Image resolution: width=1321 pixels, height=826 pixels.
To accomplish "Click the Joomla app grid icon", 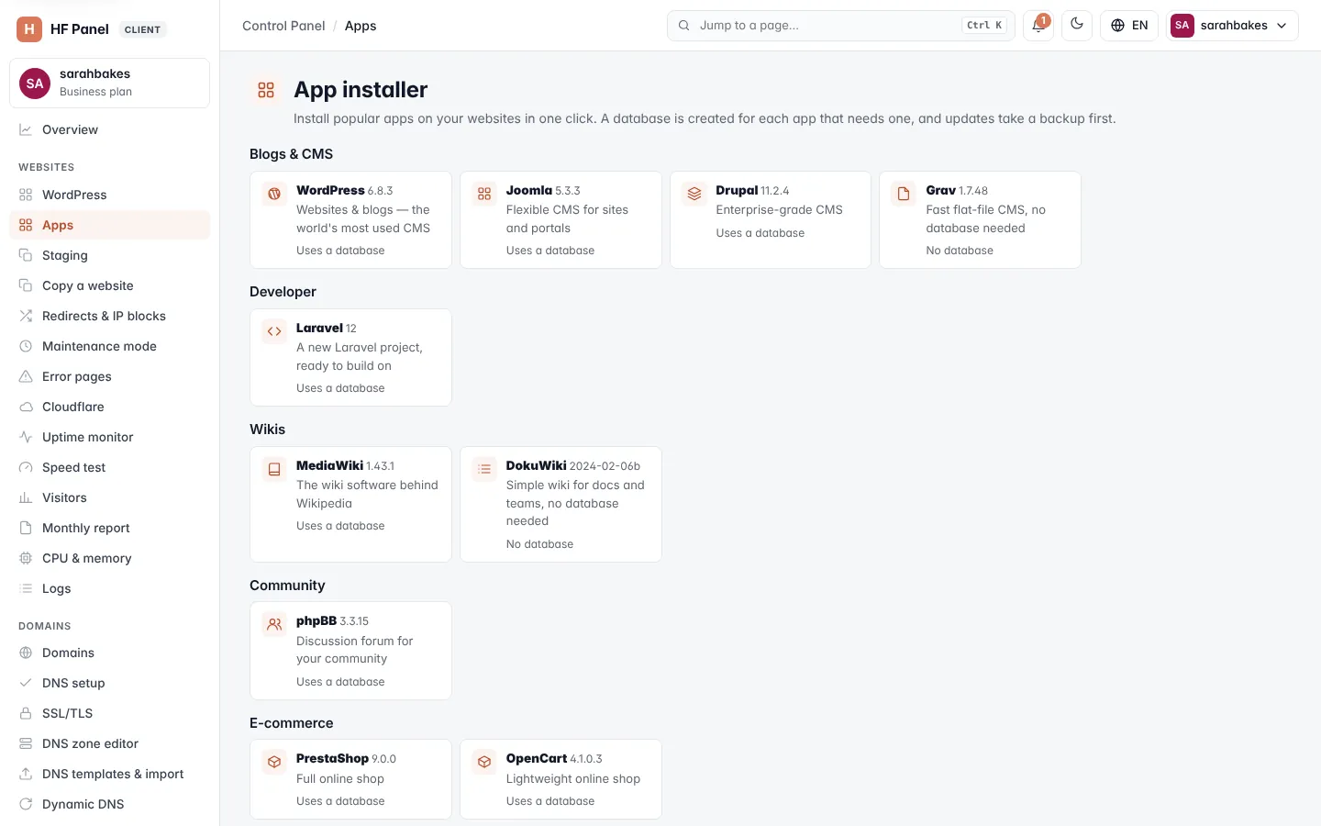I will pos(484,194).
